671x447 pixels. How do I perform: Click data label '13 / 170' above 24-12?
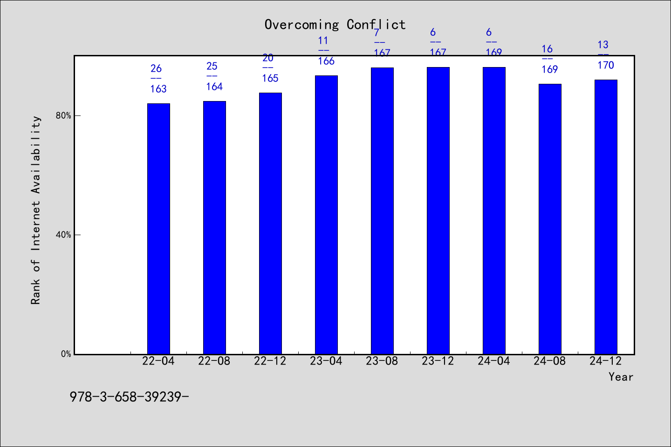tap(606, 55)
